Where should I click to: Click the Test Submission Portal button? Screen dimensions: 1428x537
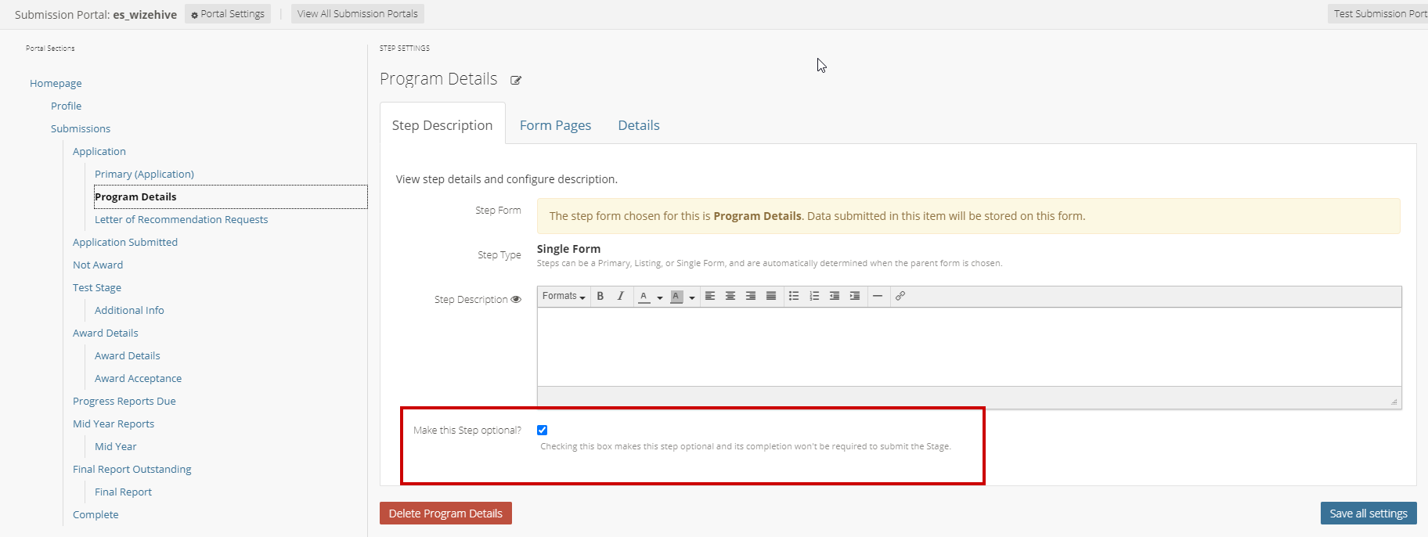[x=1378, y=14]
